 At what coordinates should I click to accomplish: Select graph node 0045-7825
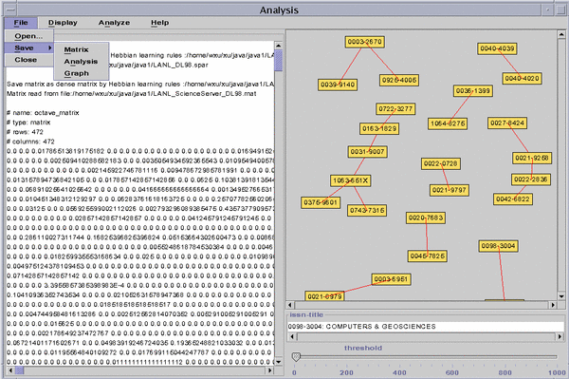click(x=427, y=256)
